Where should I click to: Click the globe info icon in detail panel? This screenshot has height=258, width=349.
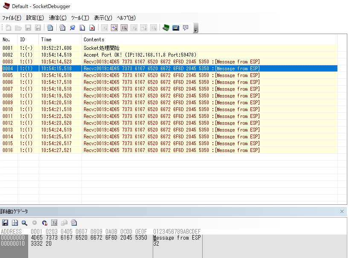coord(74,223)
